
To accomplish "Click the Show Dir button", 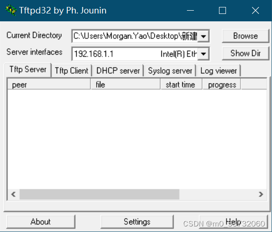I will (x=245, y=53).
